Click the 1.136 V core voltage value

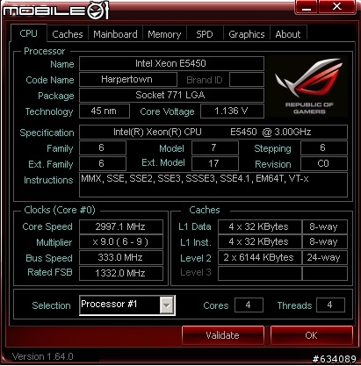pyautogui.click(x=232, y=111)
